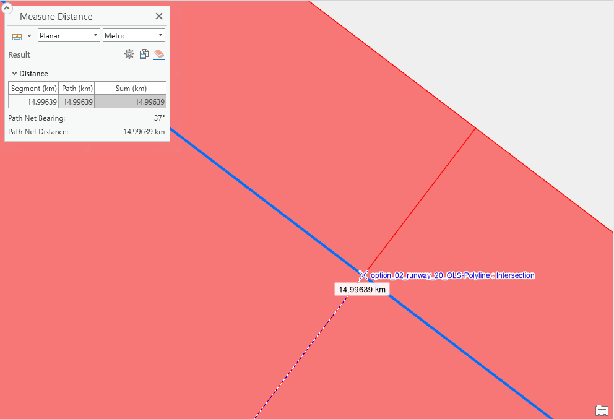The height and width of the screenshot is (419, 614).
Task: Open the Metric units dropdown
Action: (134, 35)
